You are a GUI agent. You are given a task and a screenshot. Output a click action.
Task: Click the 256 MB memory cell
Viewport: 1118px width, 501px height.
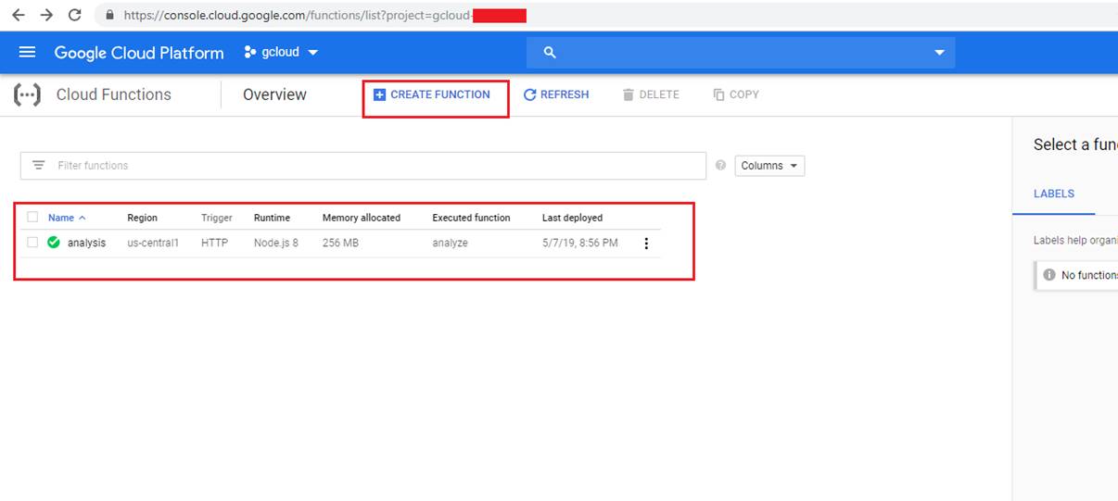point(340,243)
